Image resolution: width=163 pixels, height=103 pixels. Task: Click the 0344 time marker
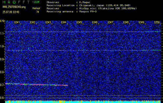click(63, 22)
